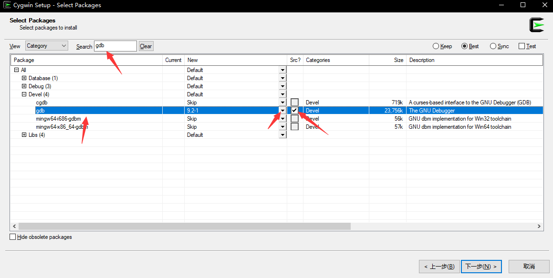Open the New dropdown for Database row
Screen dimensions: 553x278
pos(282,78)
